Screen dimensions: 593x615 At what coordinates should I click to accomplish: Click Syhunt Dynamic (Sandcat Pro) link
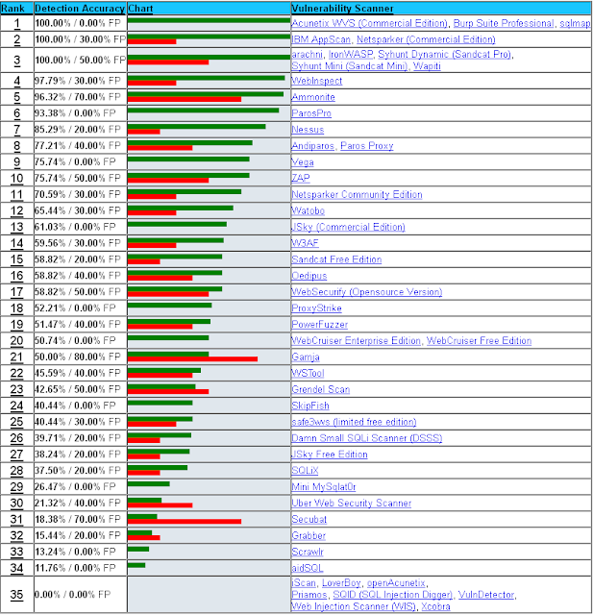click(x=445, y=55)
